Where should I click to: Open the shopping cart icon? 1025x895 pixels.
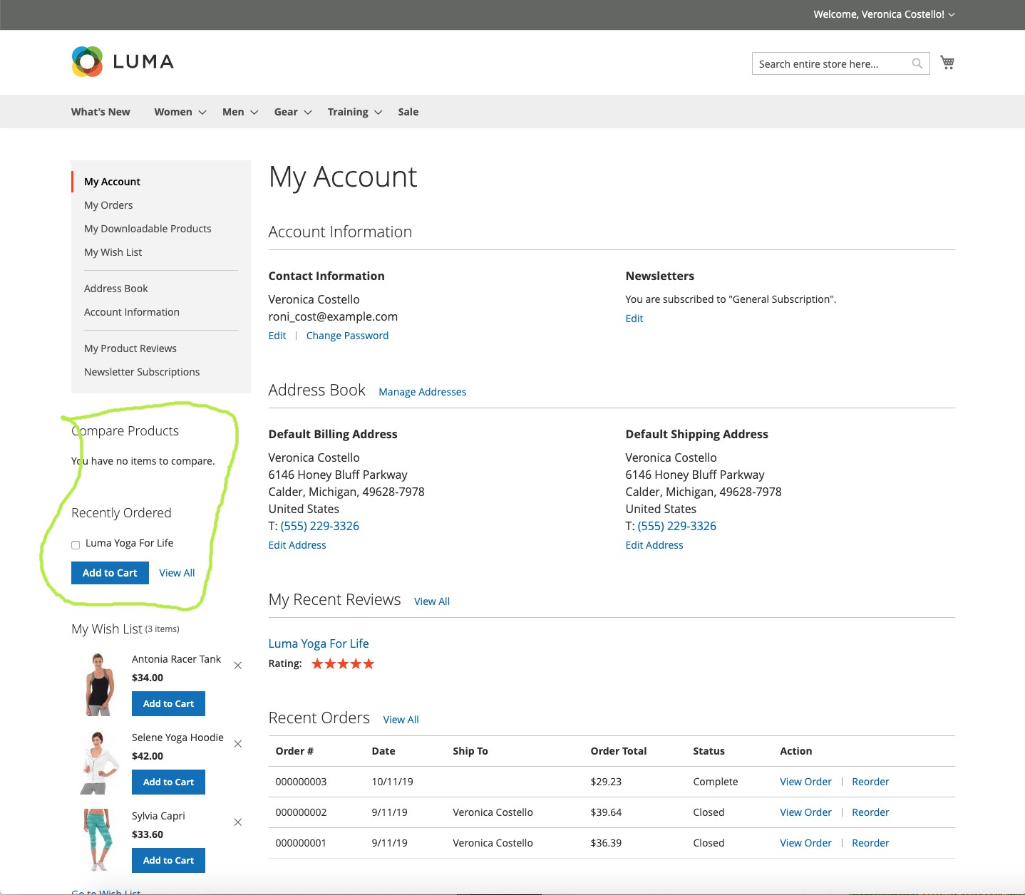[947, 63]
